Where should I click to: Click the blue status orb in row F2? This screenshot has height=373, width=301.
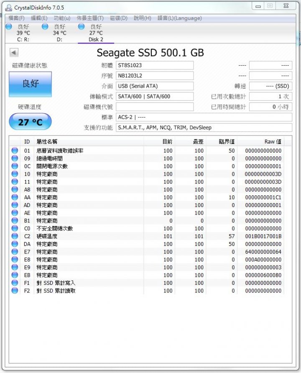(15, 291)
